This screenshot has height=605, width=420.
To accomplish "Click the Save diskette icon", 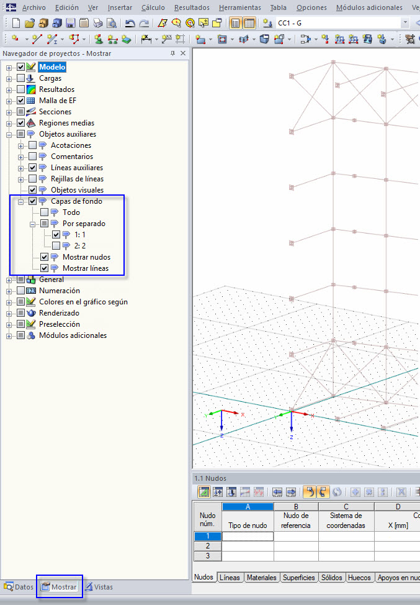I will coord(71,23).
